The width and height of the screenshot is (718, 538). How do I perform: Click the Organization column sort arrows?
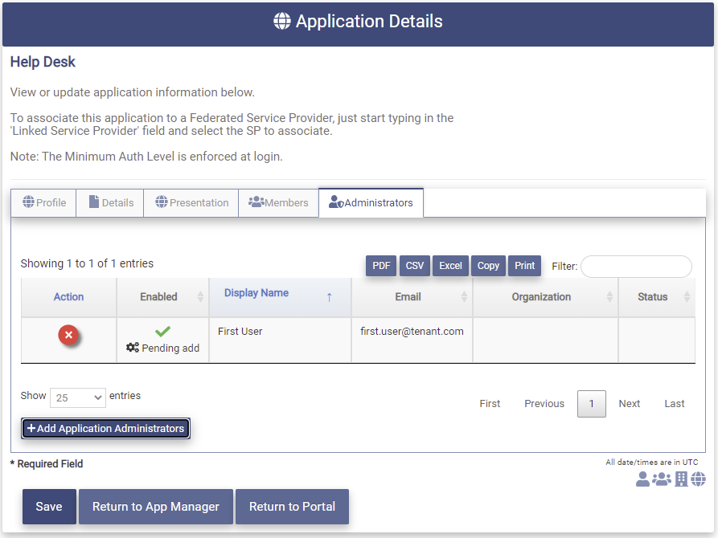[x=609, y=297]
